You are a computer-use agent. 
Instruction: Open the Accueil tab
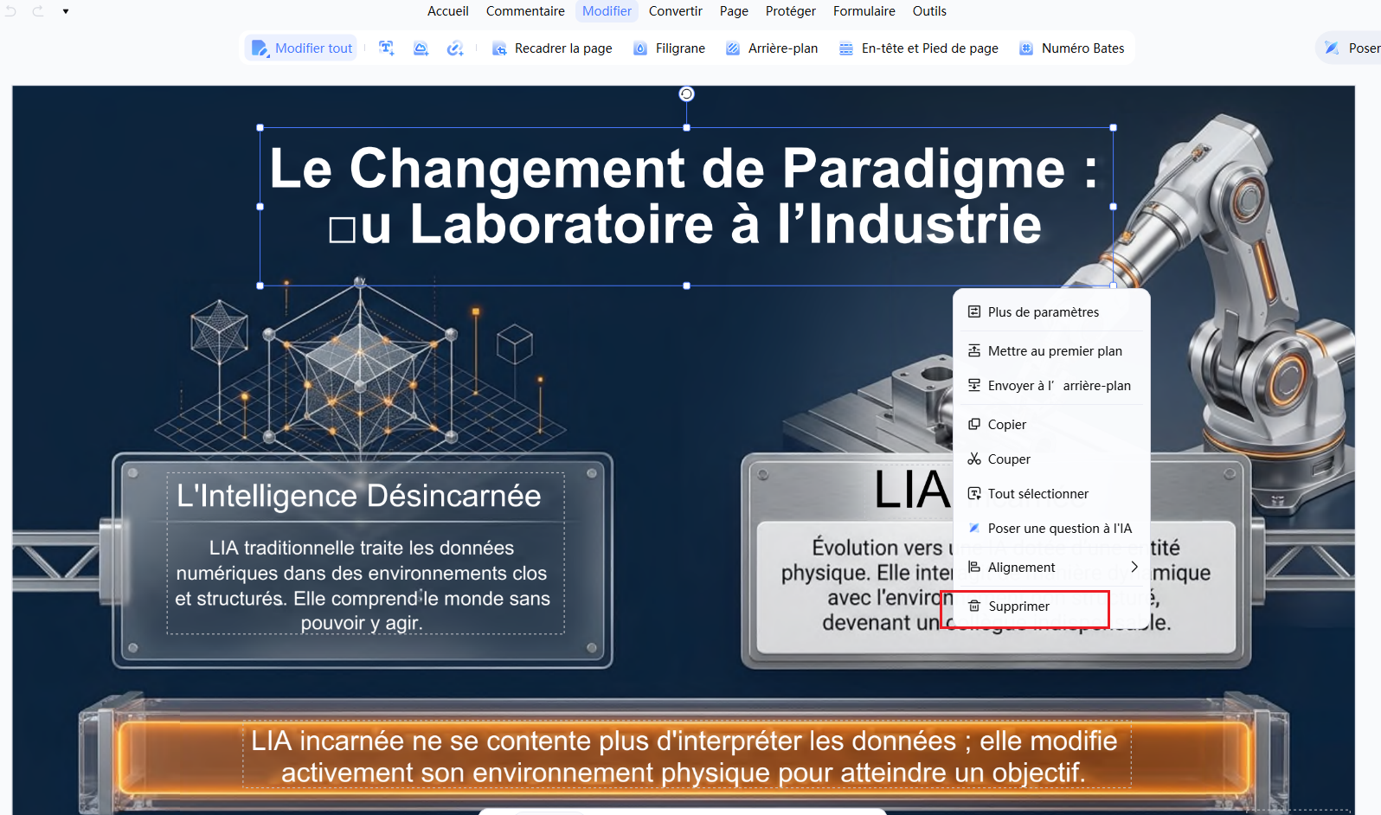click(x=448, y=11)
